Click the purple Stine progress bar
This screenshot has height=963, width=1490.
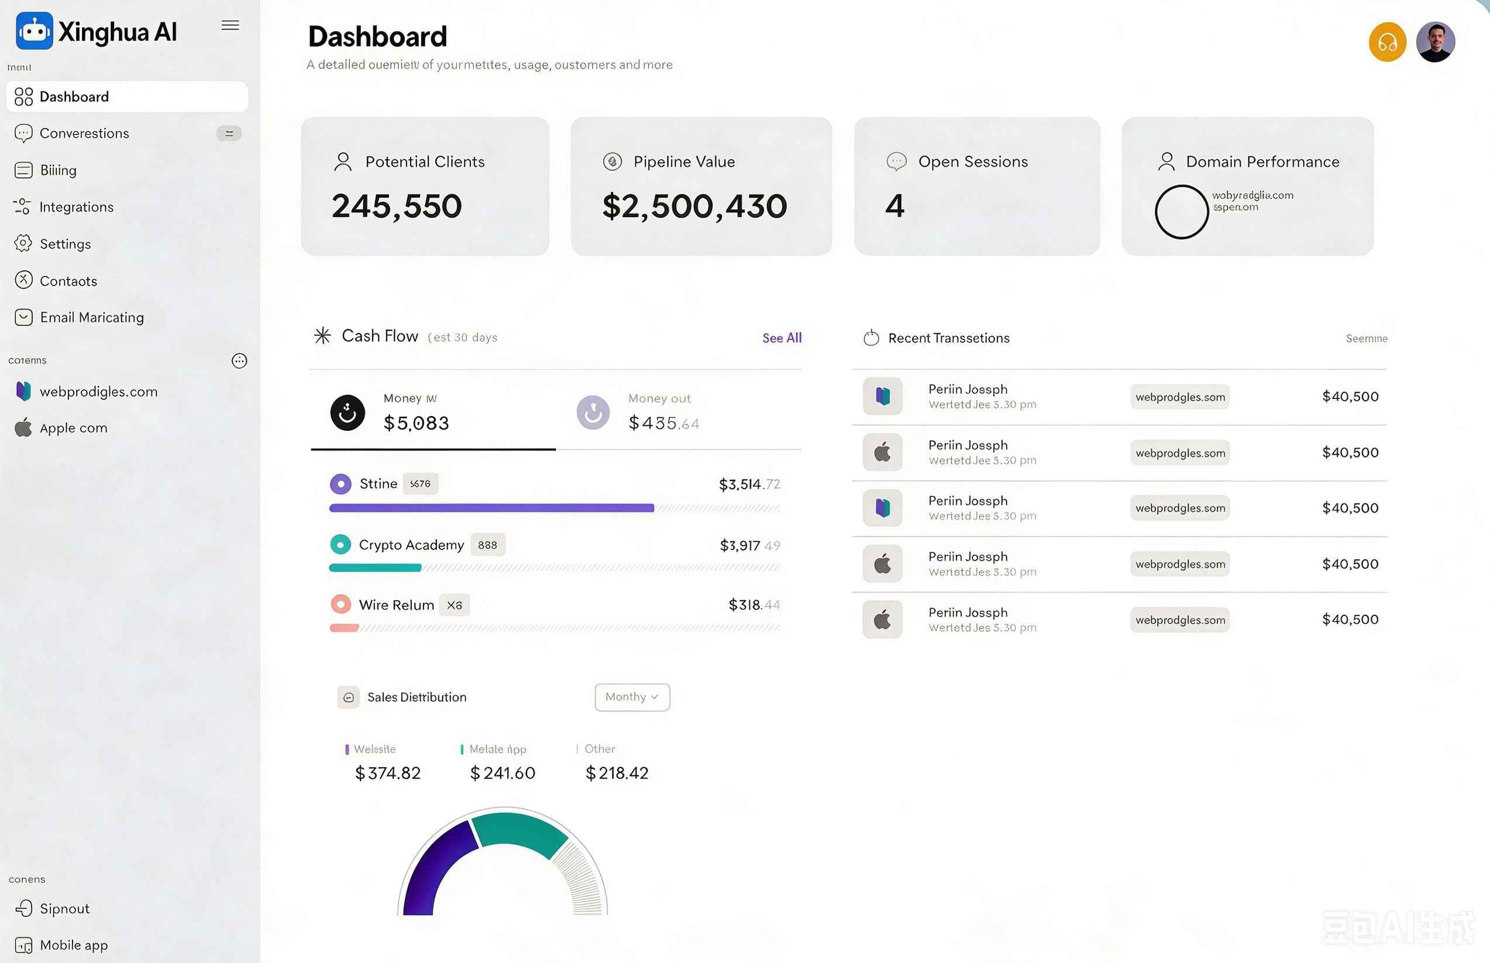point(491,508)
